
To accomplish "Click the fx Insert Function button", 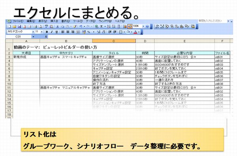I will pyautogui.click(x=46, y=37).
